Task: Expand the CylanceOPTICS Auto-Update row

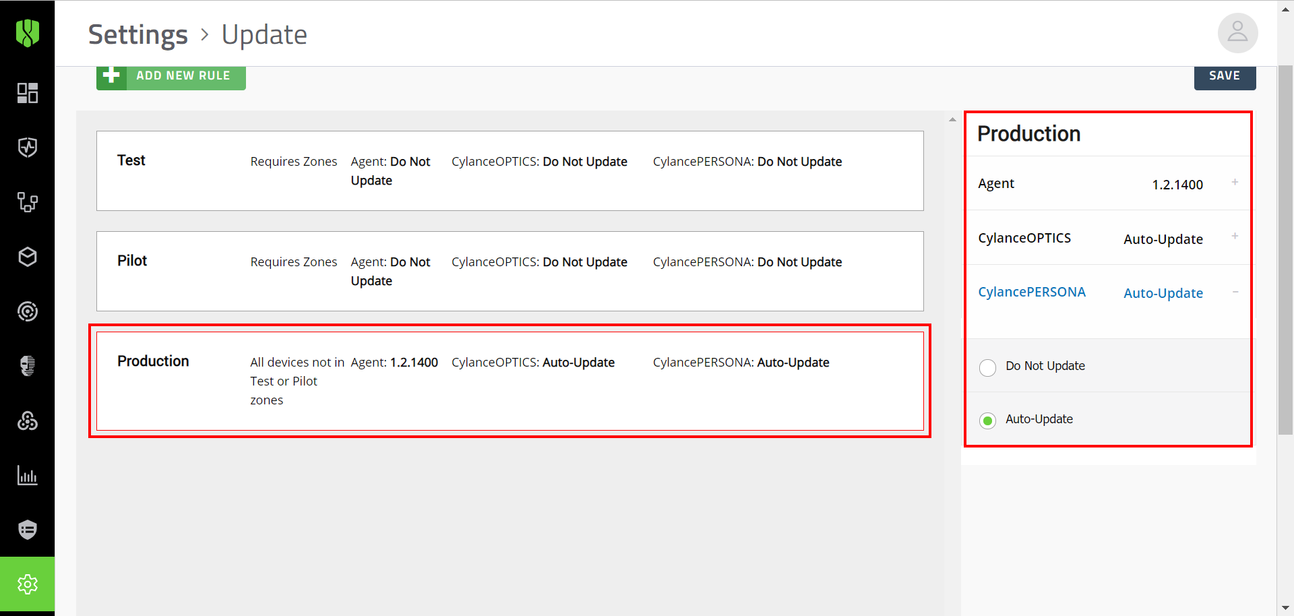Action: [1235, 236]
